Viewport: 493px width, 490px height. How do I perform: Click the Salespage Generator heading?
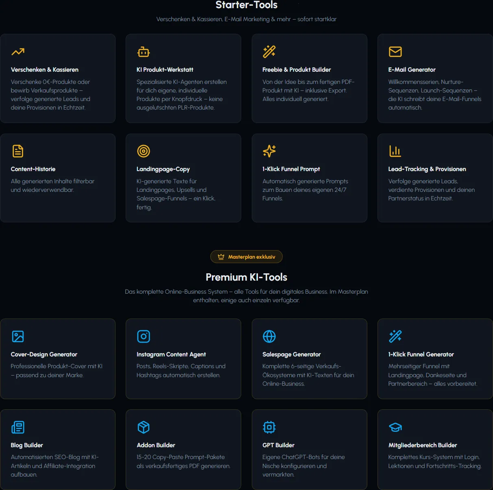(292, 354)
